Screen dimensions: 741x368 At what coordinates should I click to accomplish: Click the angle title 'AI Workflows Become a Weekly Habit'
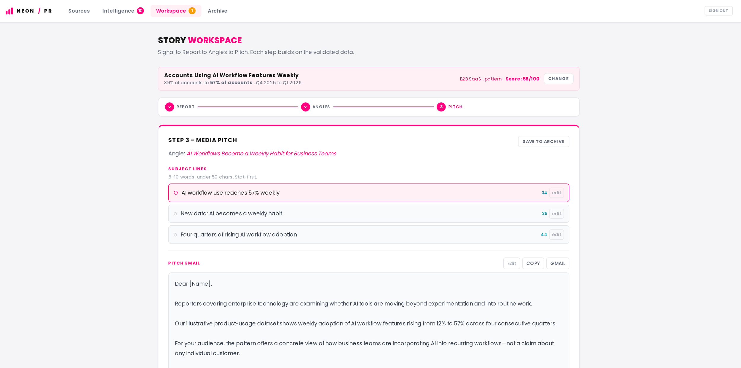(x=261, y=154)
